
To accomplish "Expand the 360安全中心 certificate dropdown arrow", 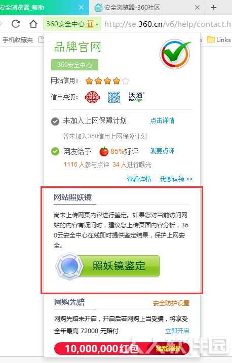I will point(97,24).
